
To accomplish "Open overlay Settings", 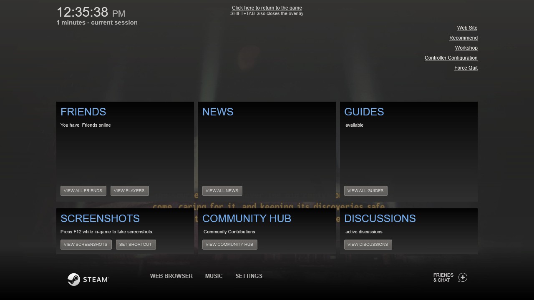I will coord(249,276).
